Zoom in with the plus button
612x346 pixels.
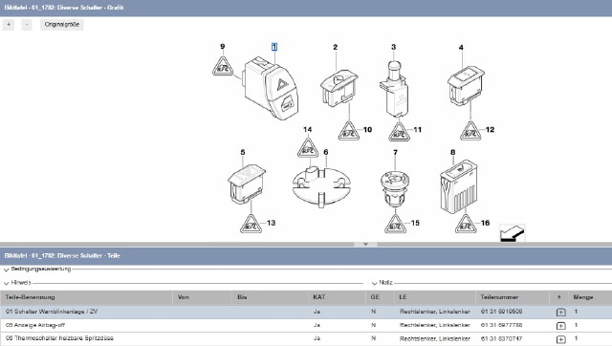(9, 25)
